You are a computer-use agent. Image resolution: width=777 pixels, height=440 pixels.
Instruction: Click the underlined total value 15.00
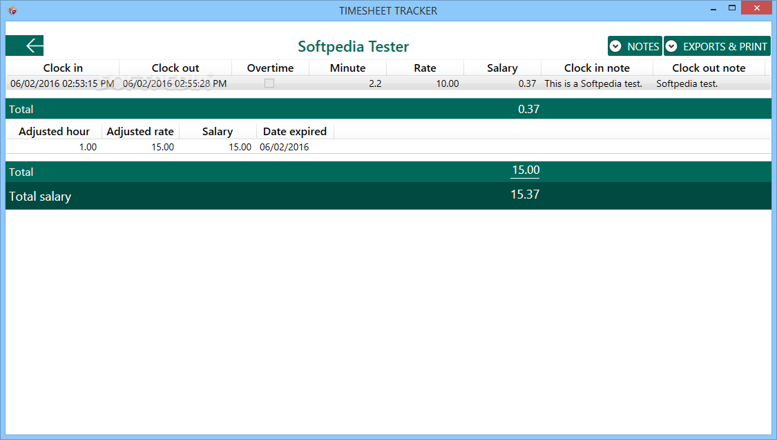pos(526,170)
